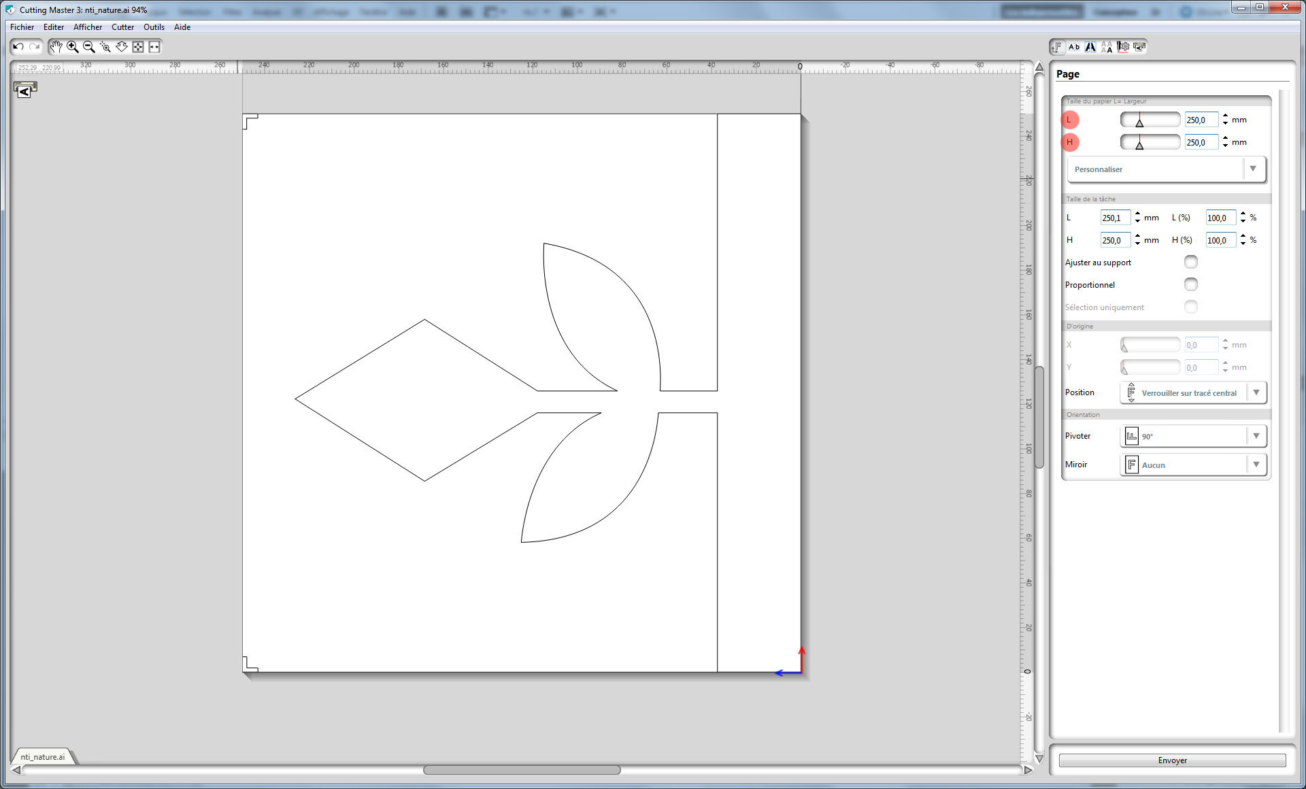Image resolution: width=1306 pixels, height=789 pixels.
Task: Enable the Ajuster au support checkbox
Action: 1190,262
